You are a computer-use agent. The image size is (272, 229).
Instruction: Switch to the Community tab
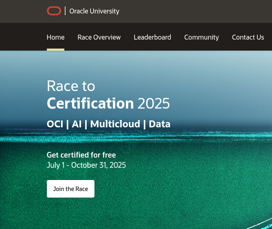click(202, 37)
